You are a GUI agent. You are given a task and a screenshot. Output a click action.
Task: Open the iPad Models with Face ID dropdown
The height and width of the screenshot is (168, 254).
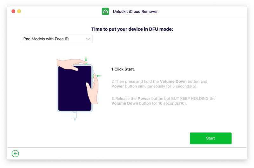(57, 39)
